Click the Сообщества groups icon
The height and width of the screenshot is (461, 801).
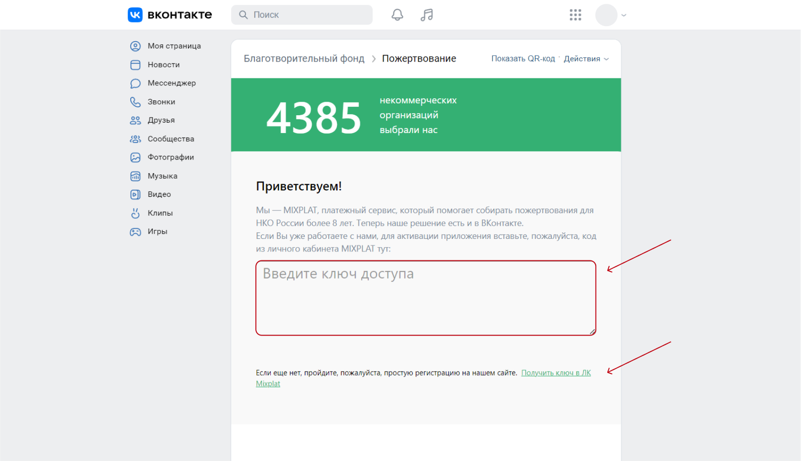tap(135, 139)
